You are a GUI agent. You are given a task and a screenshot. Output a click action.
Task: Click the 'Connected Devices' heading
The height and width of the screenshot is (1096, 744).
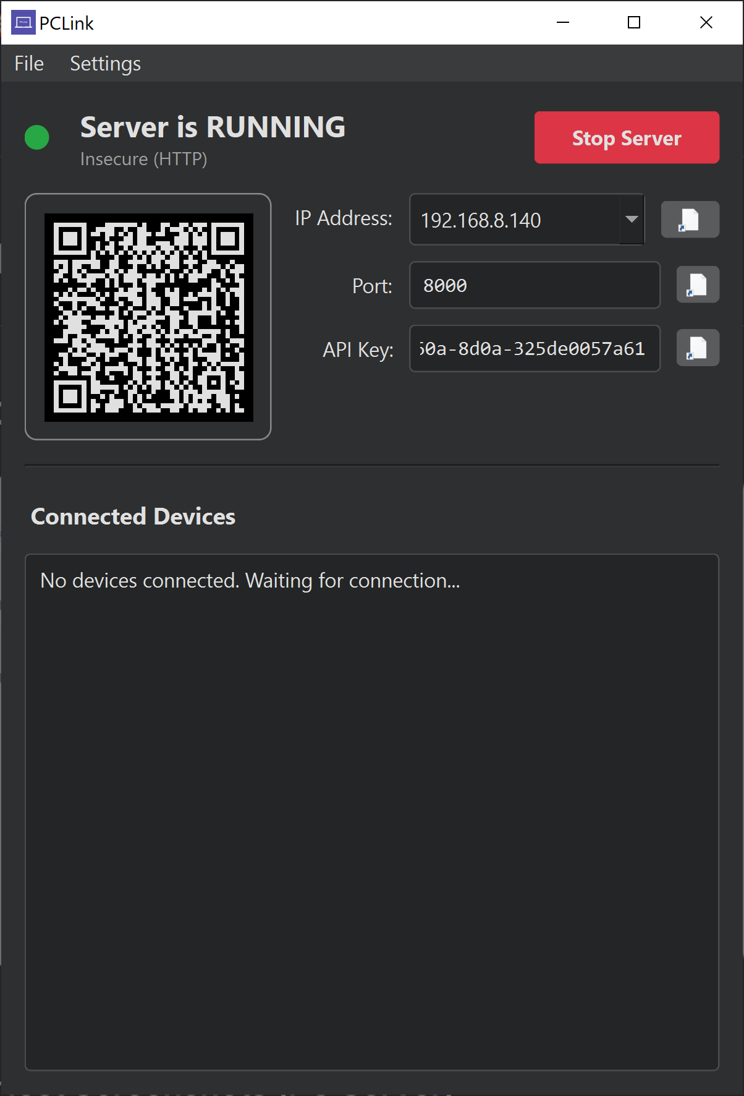pyautogui.click(x=133, y=516)
